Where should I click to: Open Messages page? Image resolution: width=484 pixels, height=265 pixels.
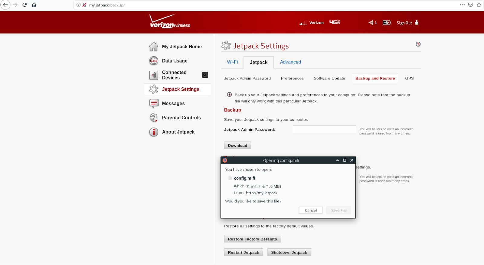click(173, 103)
